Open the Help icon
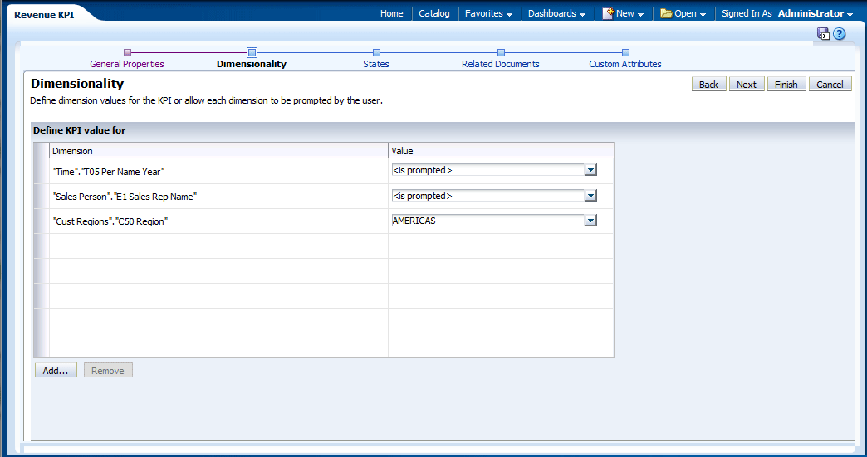Viewport: 867px width, 457px height. tap(840, 34)
